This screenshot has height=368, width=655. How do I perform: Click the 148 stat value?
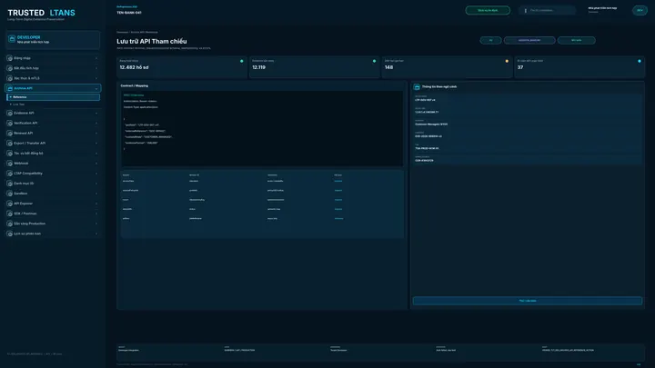tap(389, 67)
